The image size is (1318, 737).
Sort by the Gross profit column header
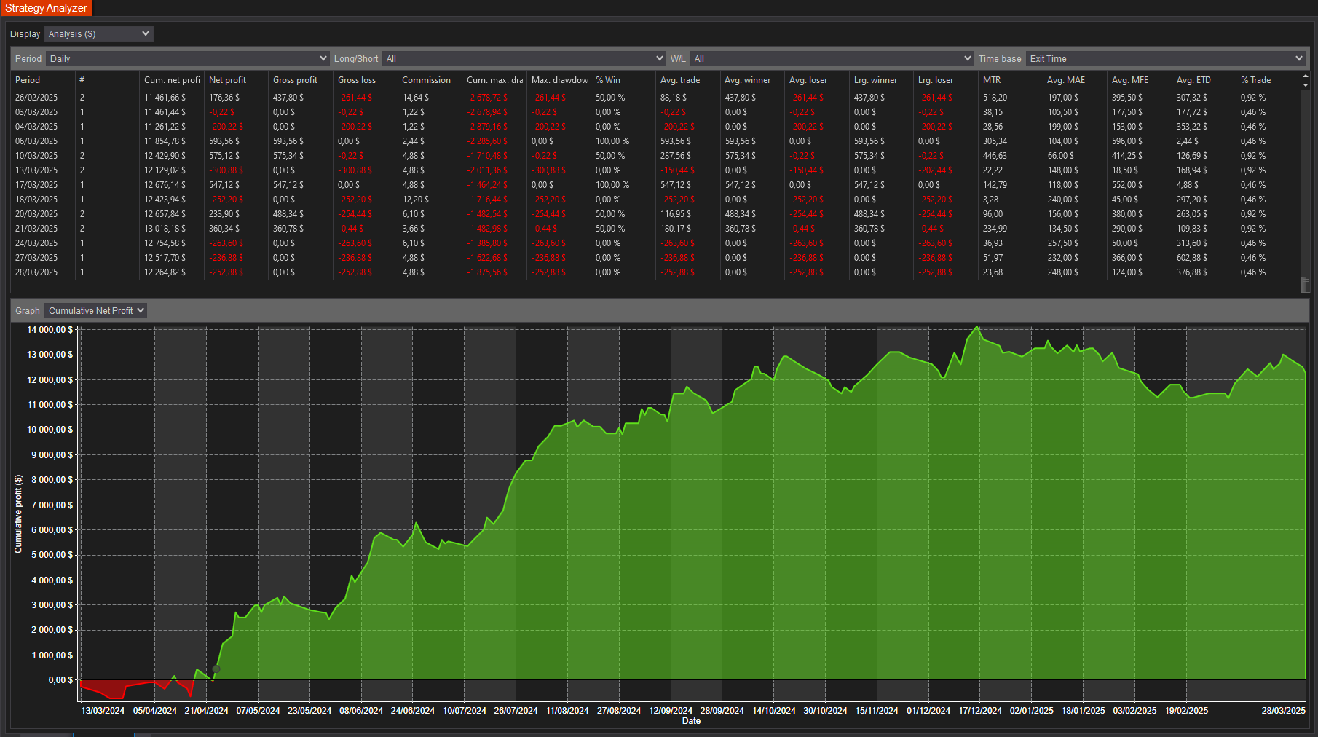click(x=300, y=80)
